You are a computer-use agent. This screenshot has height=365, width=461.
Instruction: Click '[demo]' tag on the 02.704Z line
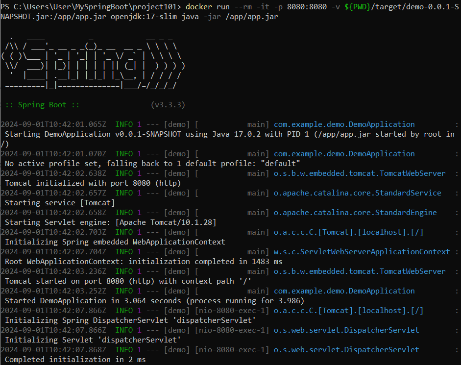[x=177, y=252]
